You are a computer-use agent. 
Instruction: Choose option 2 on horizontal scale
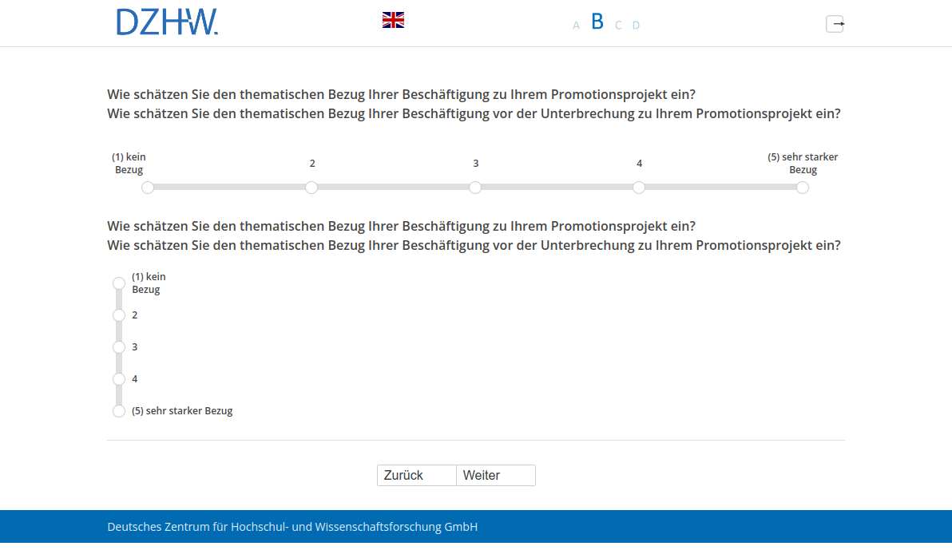(311, 188)
